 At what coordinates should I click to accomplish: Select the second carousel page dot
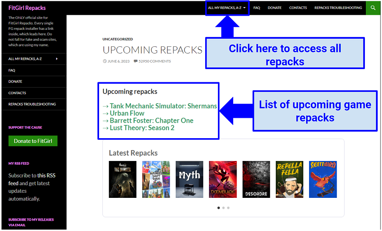point(223,208)
